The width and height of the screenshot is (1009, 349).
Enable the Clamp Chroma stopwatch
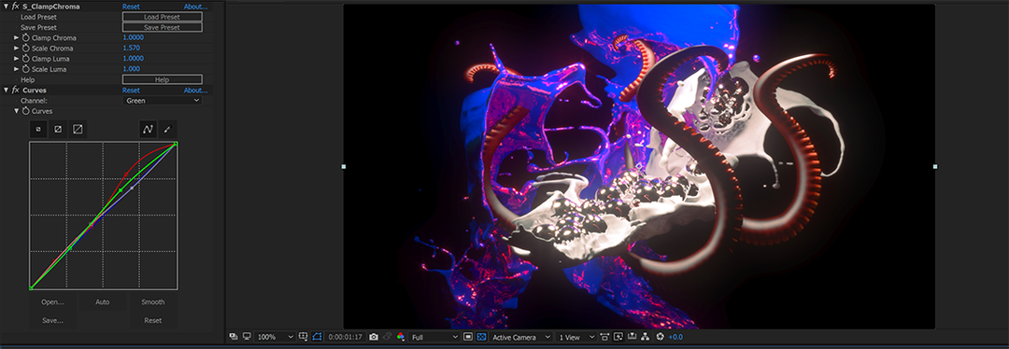click(26, 38)
